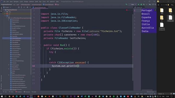The height and width of the screenshot is (98, 175).
Task: Open the Project view dropdown
Action: [x=7, y=7]
